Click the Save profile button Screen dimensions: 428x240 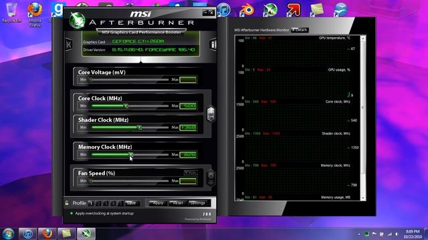click(x=132, y=203)
